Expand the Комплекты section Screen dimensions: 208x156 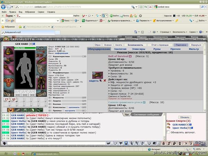50,107
